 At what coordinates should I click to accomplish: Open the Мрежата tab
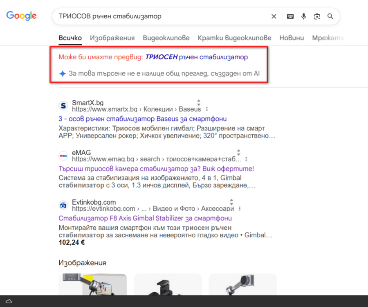click(328, 38)
